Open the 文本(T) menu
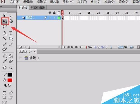The width and height of the screenshot is (140, 104). pyautogui.click(x=82, y=2)
